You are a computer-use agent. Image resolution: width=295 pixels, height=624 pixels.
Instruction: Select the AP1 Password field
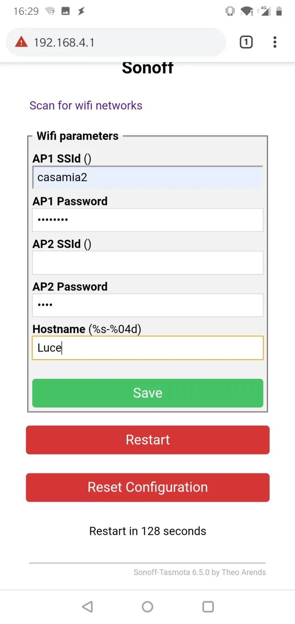coord(147,220)
